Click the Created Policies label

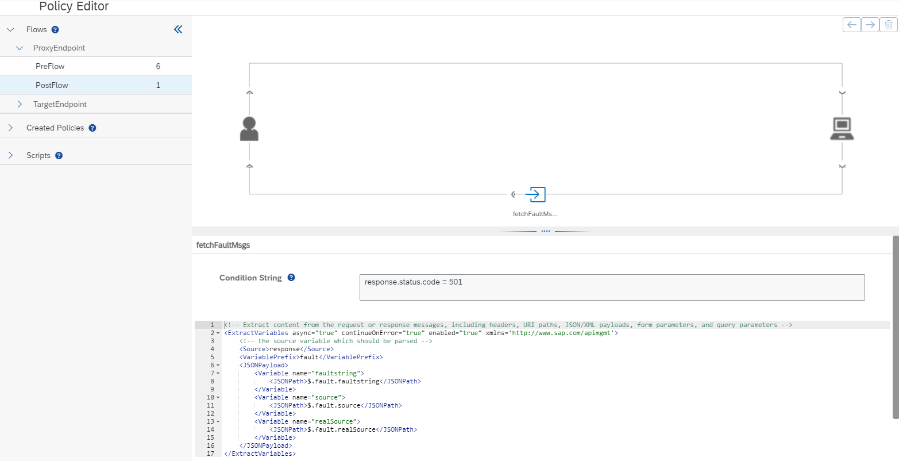tap(55, 128)
